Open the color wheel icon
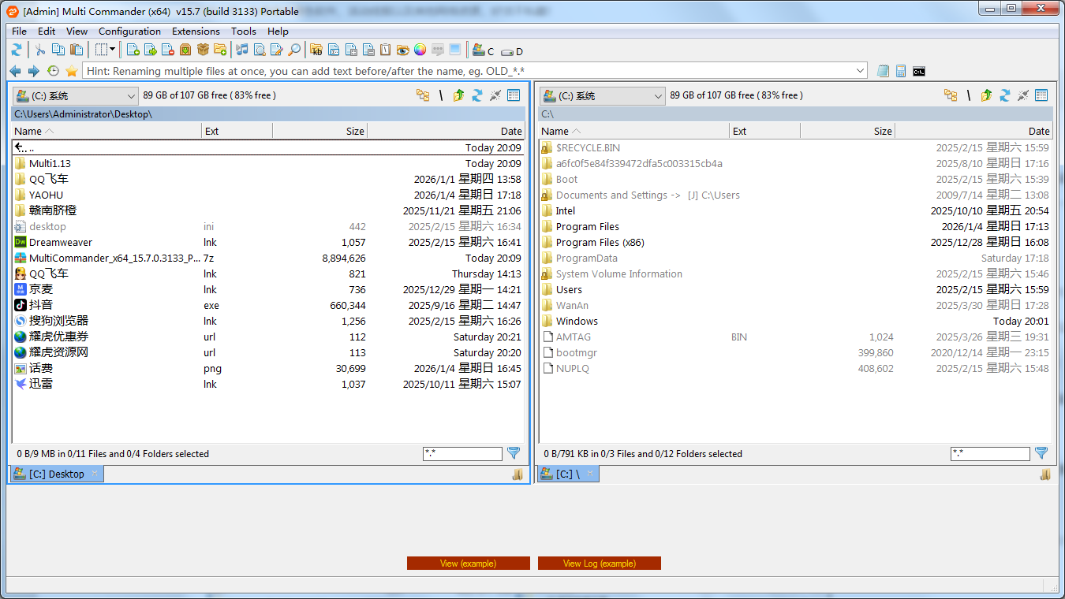The width and height of the screenshot is (1065, 599). point(420,50)
